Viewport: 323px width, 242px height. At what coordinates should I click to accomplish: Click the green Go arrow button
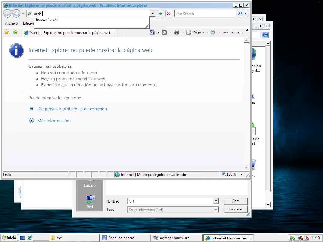[160, 14]
